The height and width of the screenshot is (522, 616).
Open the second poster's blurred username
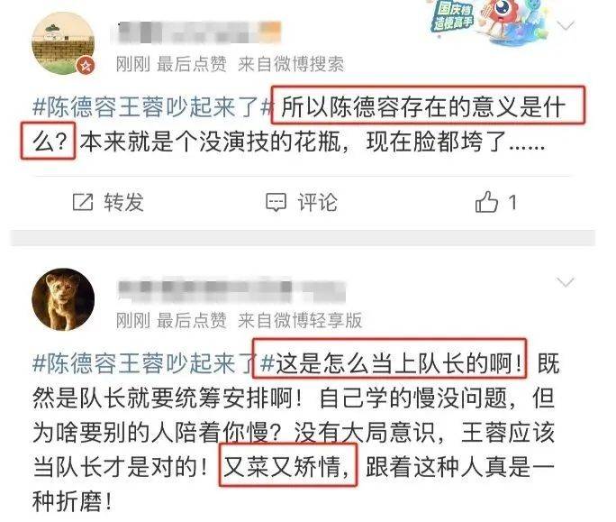231,290
